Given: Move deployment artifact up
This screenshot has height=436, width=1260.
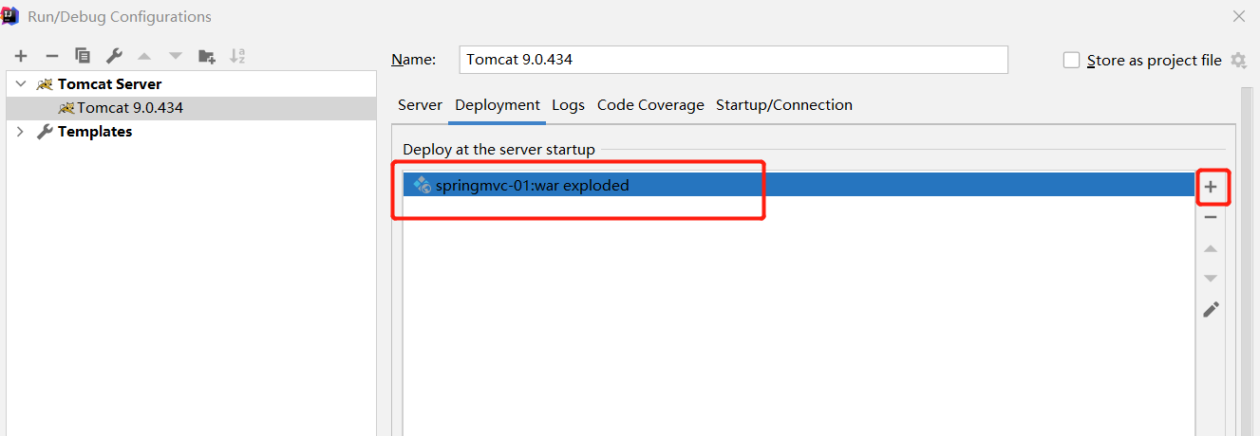Looking at the screenshot, I should pos(1211,248).
